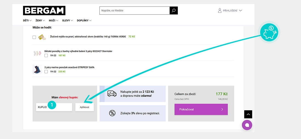301x139 pixels.
Task: Click the user account icon
Action: [220, 11]
